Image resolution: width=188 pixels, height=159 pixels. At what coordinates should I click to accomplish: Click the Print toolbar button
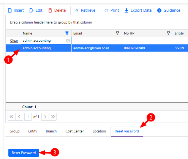point(112,10)
